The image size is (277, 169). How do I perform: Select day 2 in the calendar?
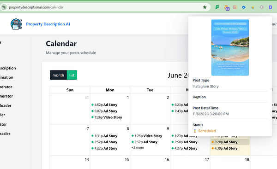tap(168, 98)
